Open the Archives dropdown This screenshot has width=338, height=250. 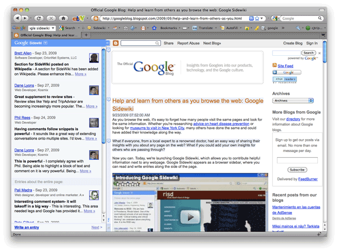tap(293, 100)
